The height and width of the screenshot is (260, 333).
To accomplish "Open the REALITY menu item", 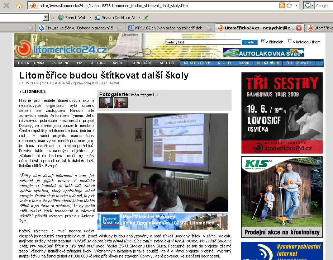I will point(225,63).
